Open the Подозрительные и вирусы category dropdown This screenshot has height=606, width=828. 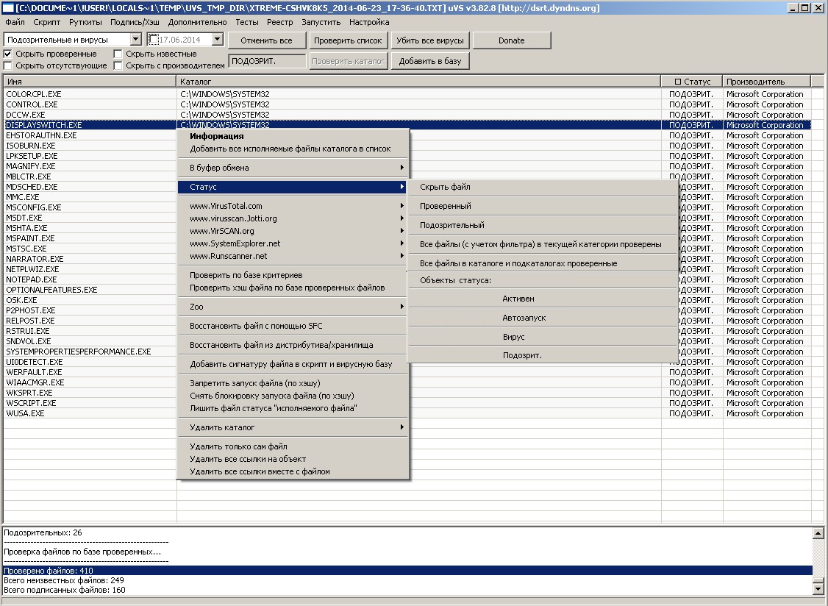pyautogui.click(x=135, y=39)
